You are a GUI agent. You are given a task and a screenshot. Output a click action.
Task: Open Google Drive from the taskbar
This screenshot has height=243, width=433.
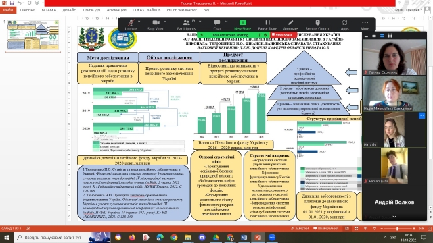coord(216,237)
